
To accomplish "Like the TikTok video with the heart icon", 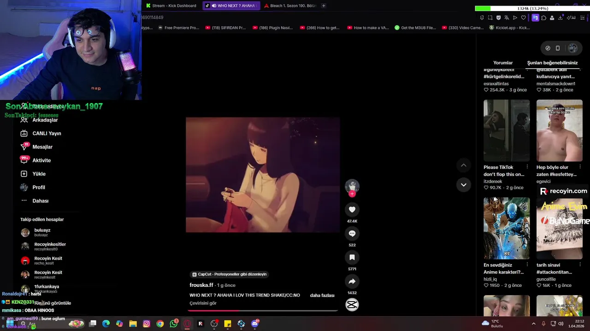I will click(x=352, y=210).
